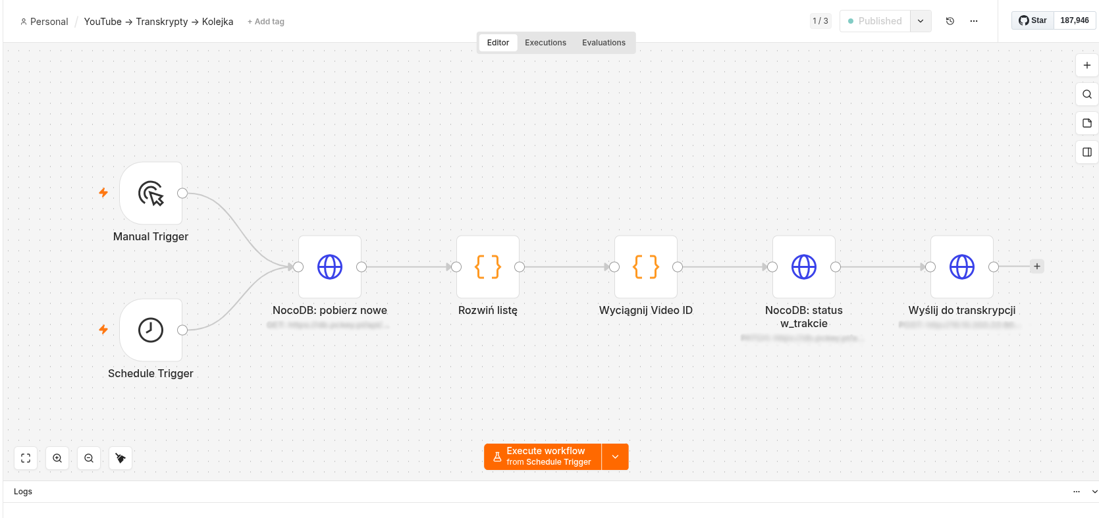Add a sticky note to canvas
Viewport: 1099px width, 518px height.
tap(1087, 123)
